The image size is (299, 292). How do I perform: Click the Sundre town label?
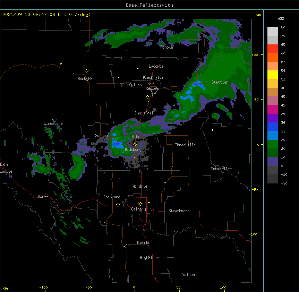click(101, 136)
